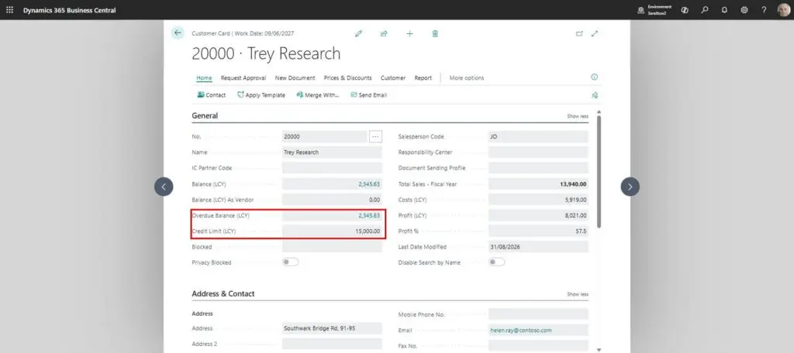
Task: Click the email helen.ray@contoso.com
Action: [520, 331]
